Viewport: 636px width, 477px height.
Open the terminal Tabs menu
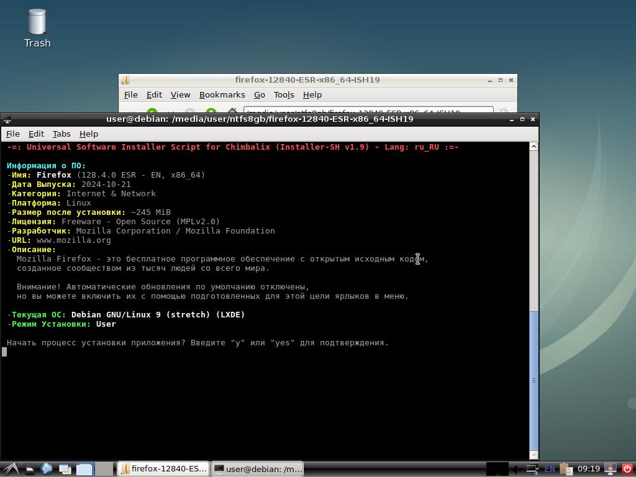tap(61, 134)
